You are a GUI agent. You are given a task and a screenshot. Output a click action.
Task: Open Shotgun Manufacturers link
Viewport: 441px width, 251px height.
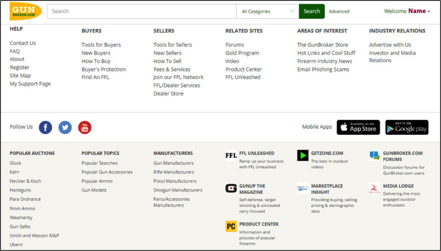(178, 190)
